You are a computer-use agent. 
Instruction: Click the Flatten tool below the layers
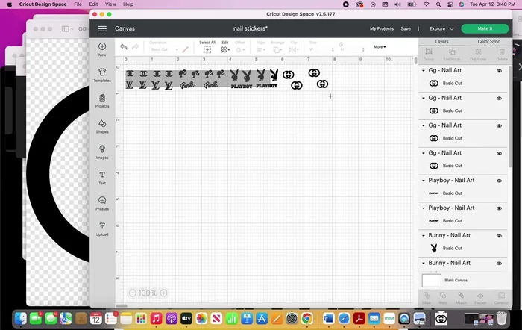[x=480, y=298]
